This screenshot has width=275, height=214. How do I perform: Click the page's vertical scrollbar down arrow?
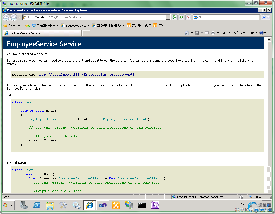[269, 191]
